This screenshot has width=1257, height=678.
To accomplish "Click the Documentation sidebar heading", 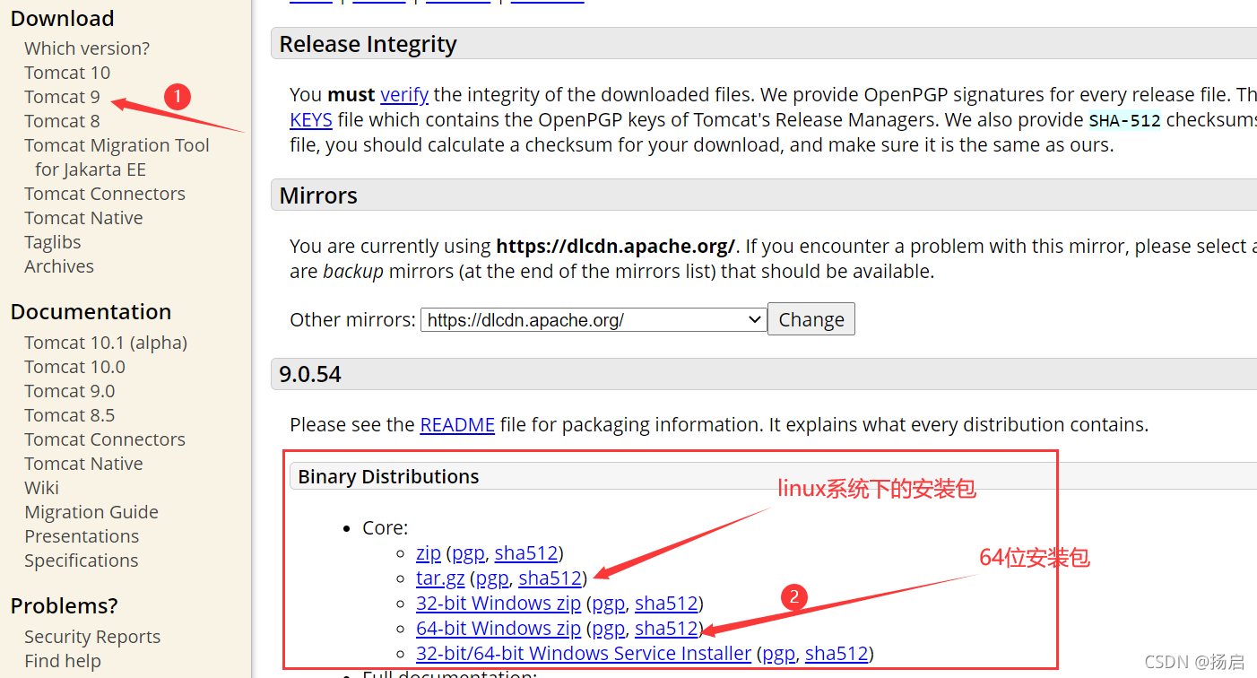I will 91,312.
